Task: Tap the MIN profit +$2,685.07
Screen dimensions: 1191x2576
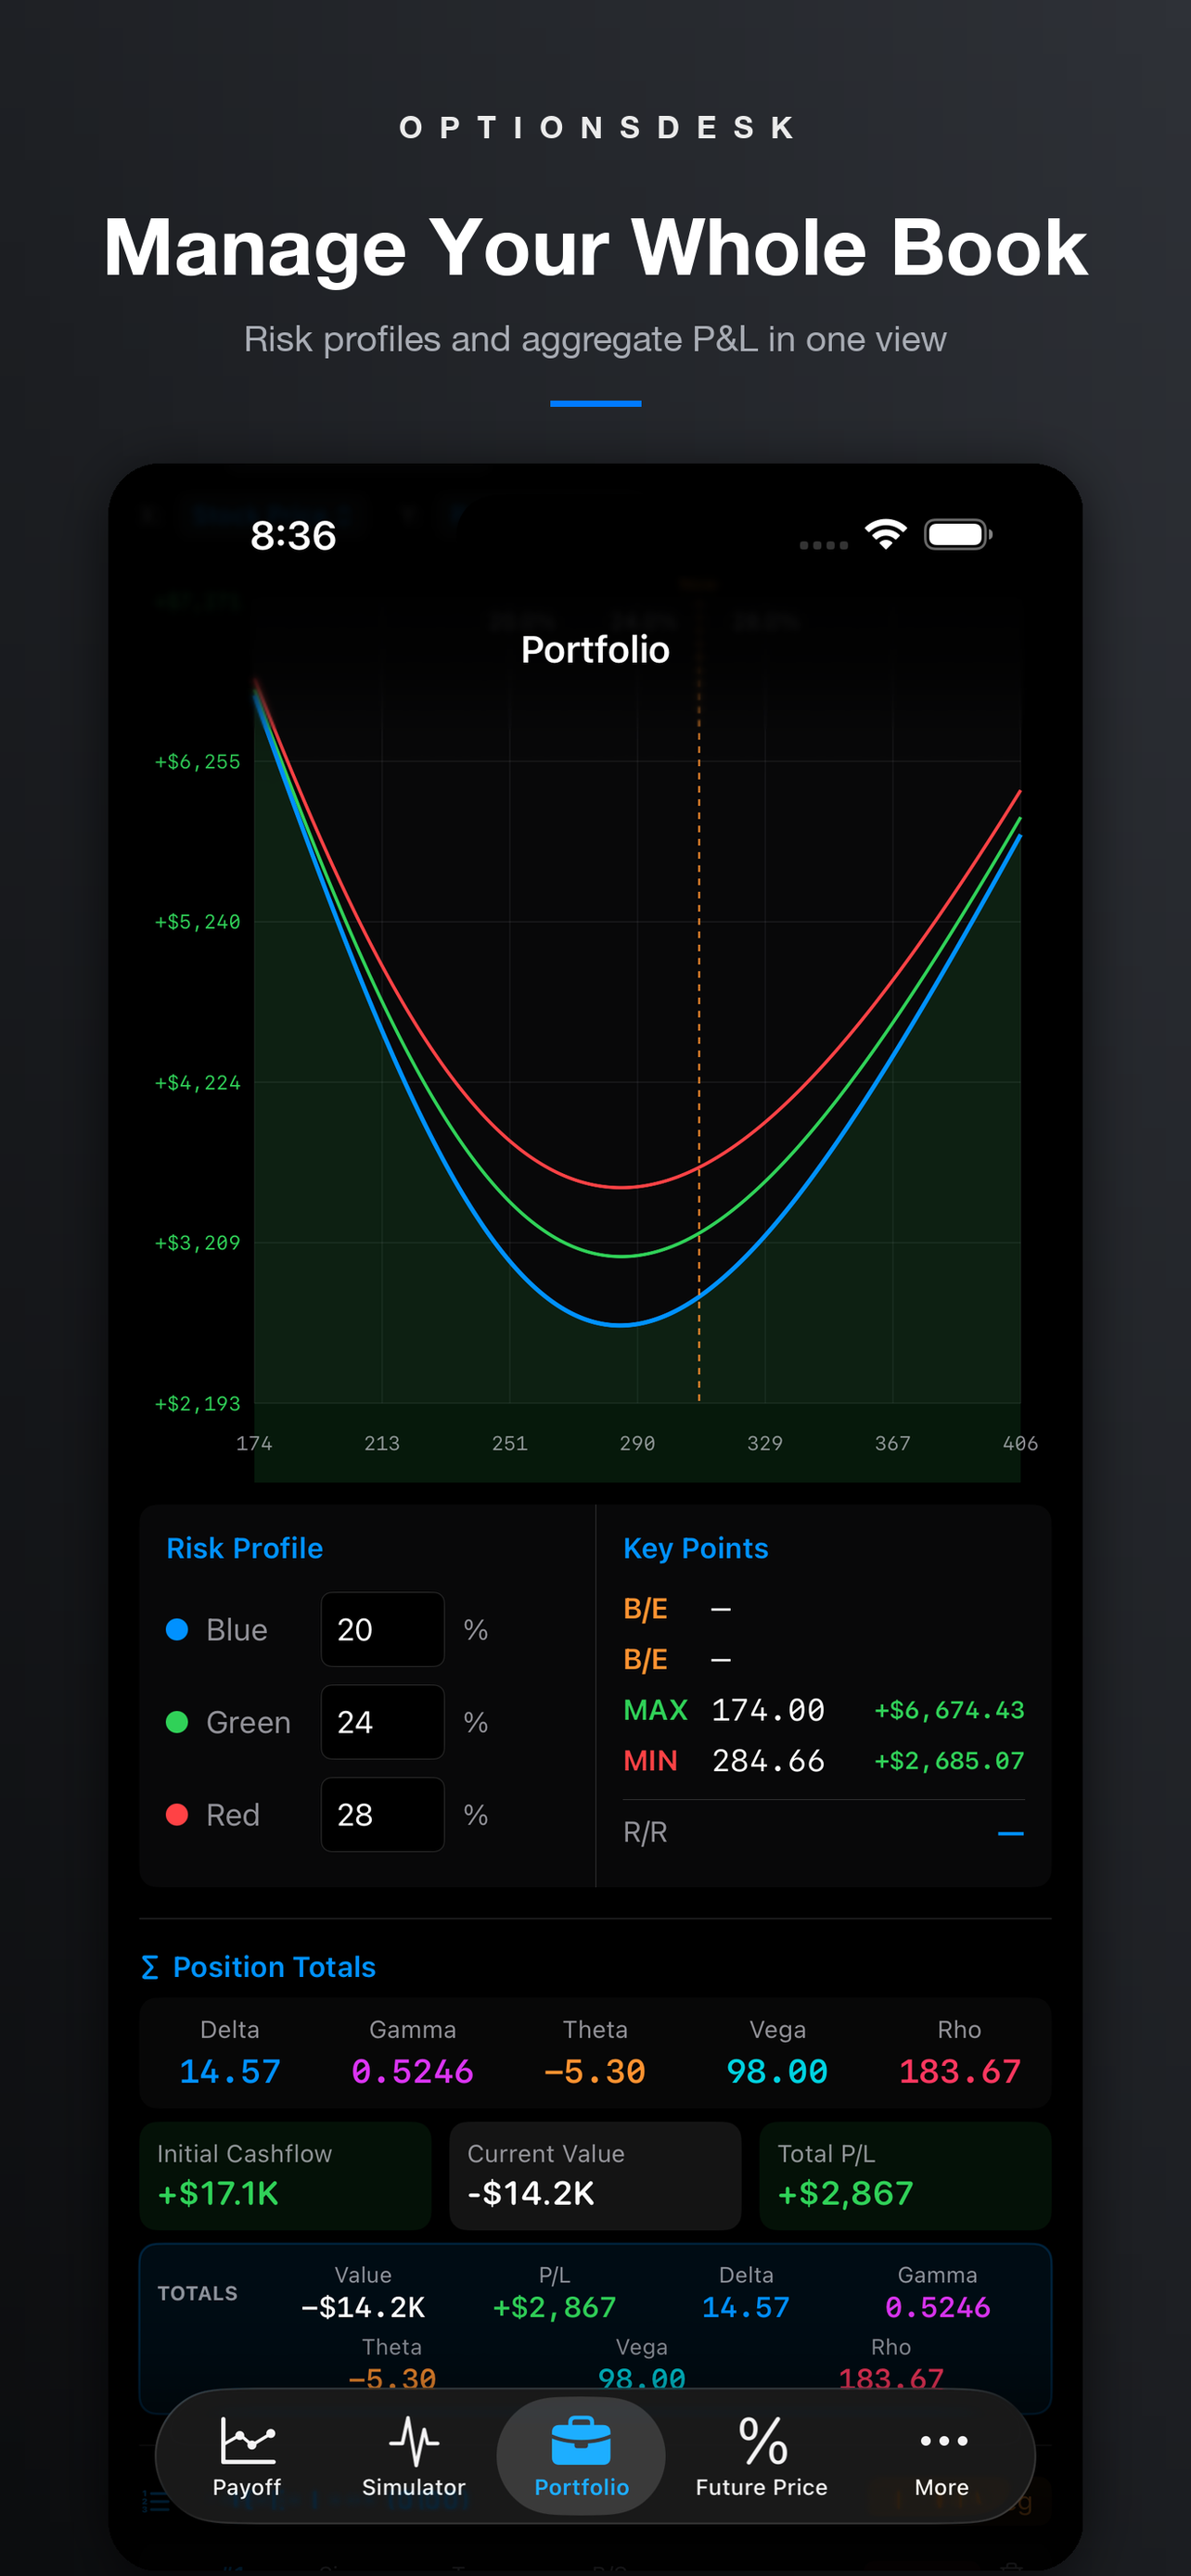Action: point(949,1760)
